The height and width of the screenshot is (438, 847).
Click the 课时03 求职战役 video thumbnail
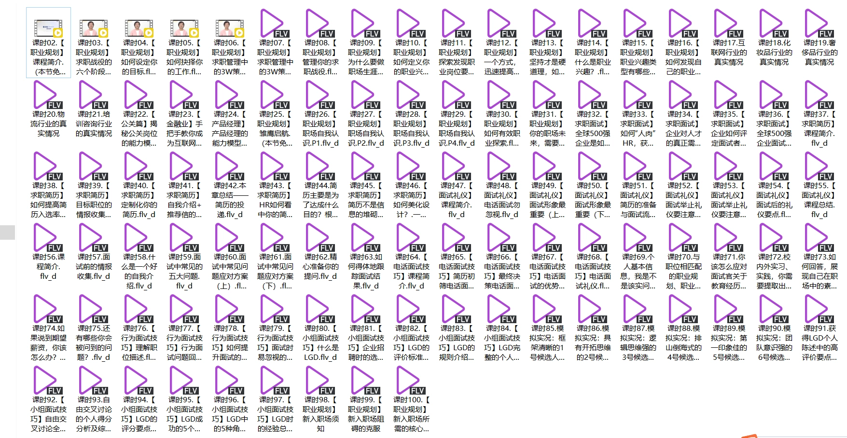(x=94, y=28)
